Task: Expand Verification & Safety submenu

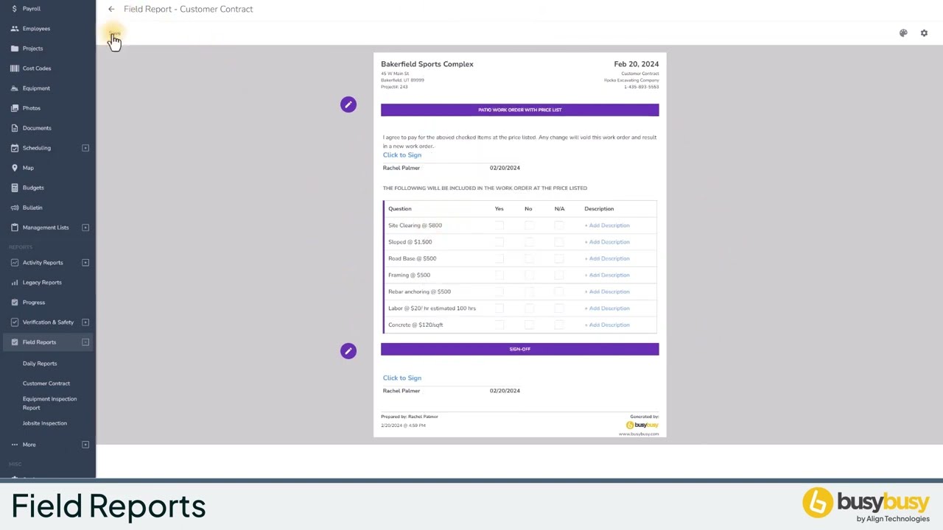Action: (x=85, y=322)
